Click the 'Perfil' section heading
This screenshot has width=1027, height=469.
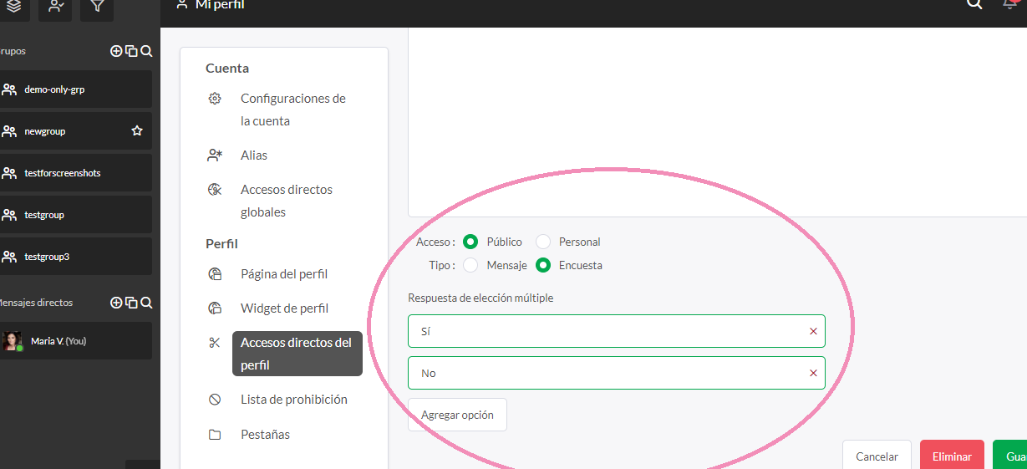point(221,244)
